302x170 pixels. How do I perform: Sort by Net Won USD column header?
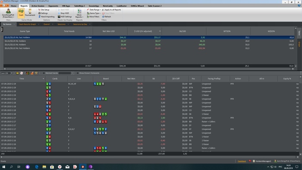pos(109,31)
